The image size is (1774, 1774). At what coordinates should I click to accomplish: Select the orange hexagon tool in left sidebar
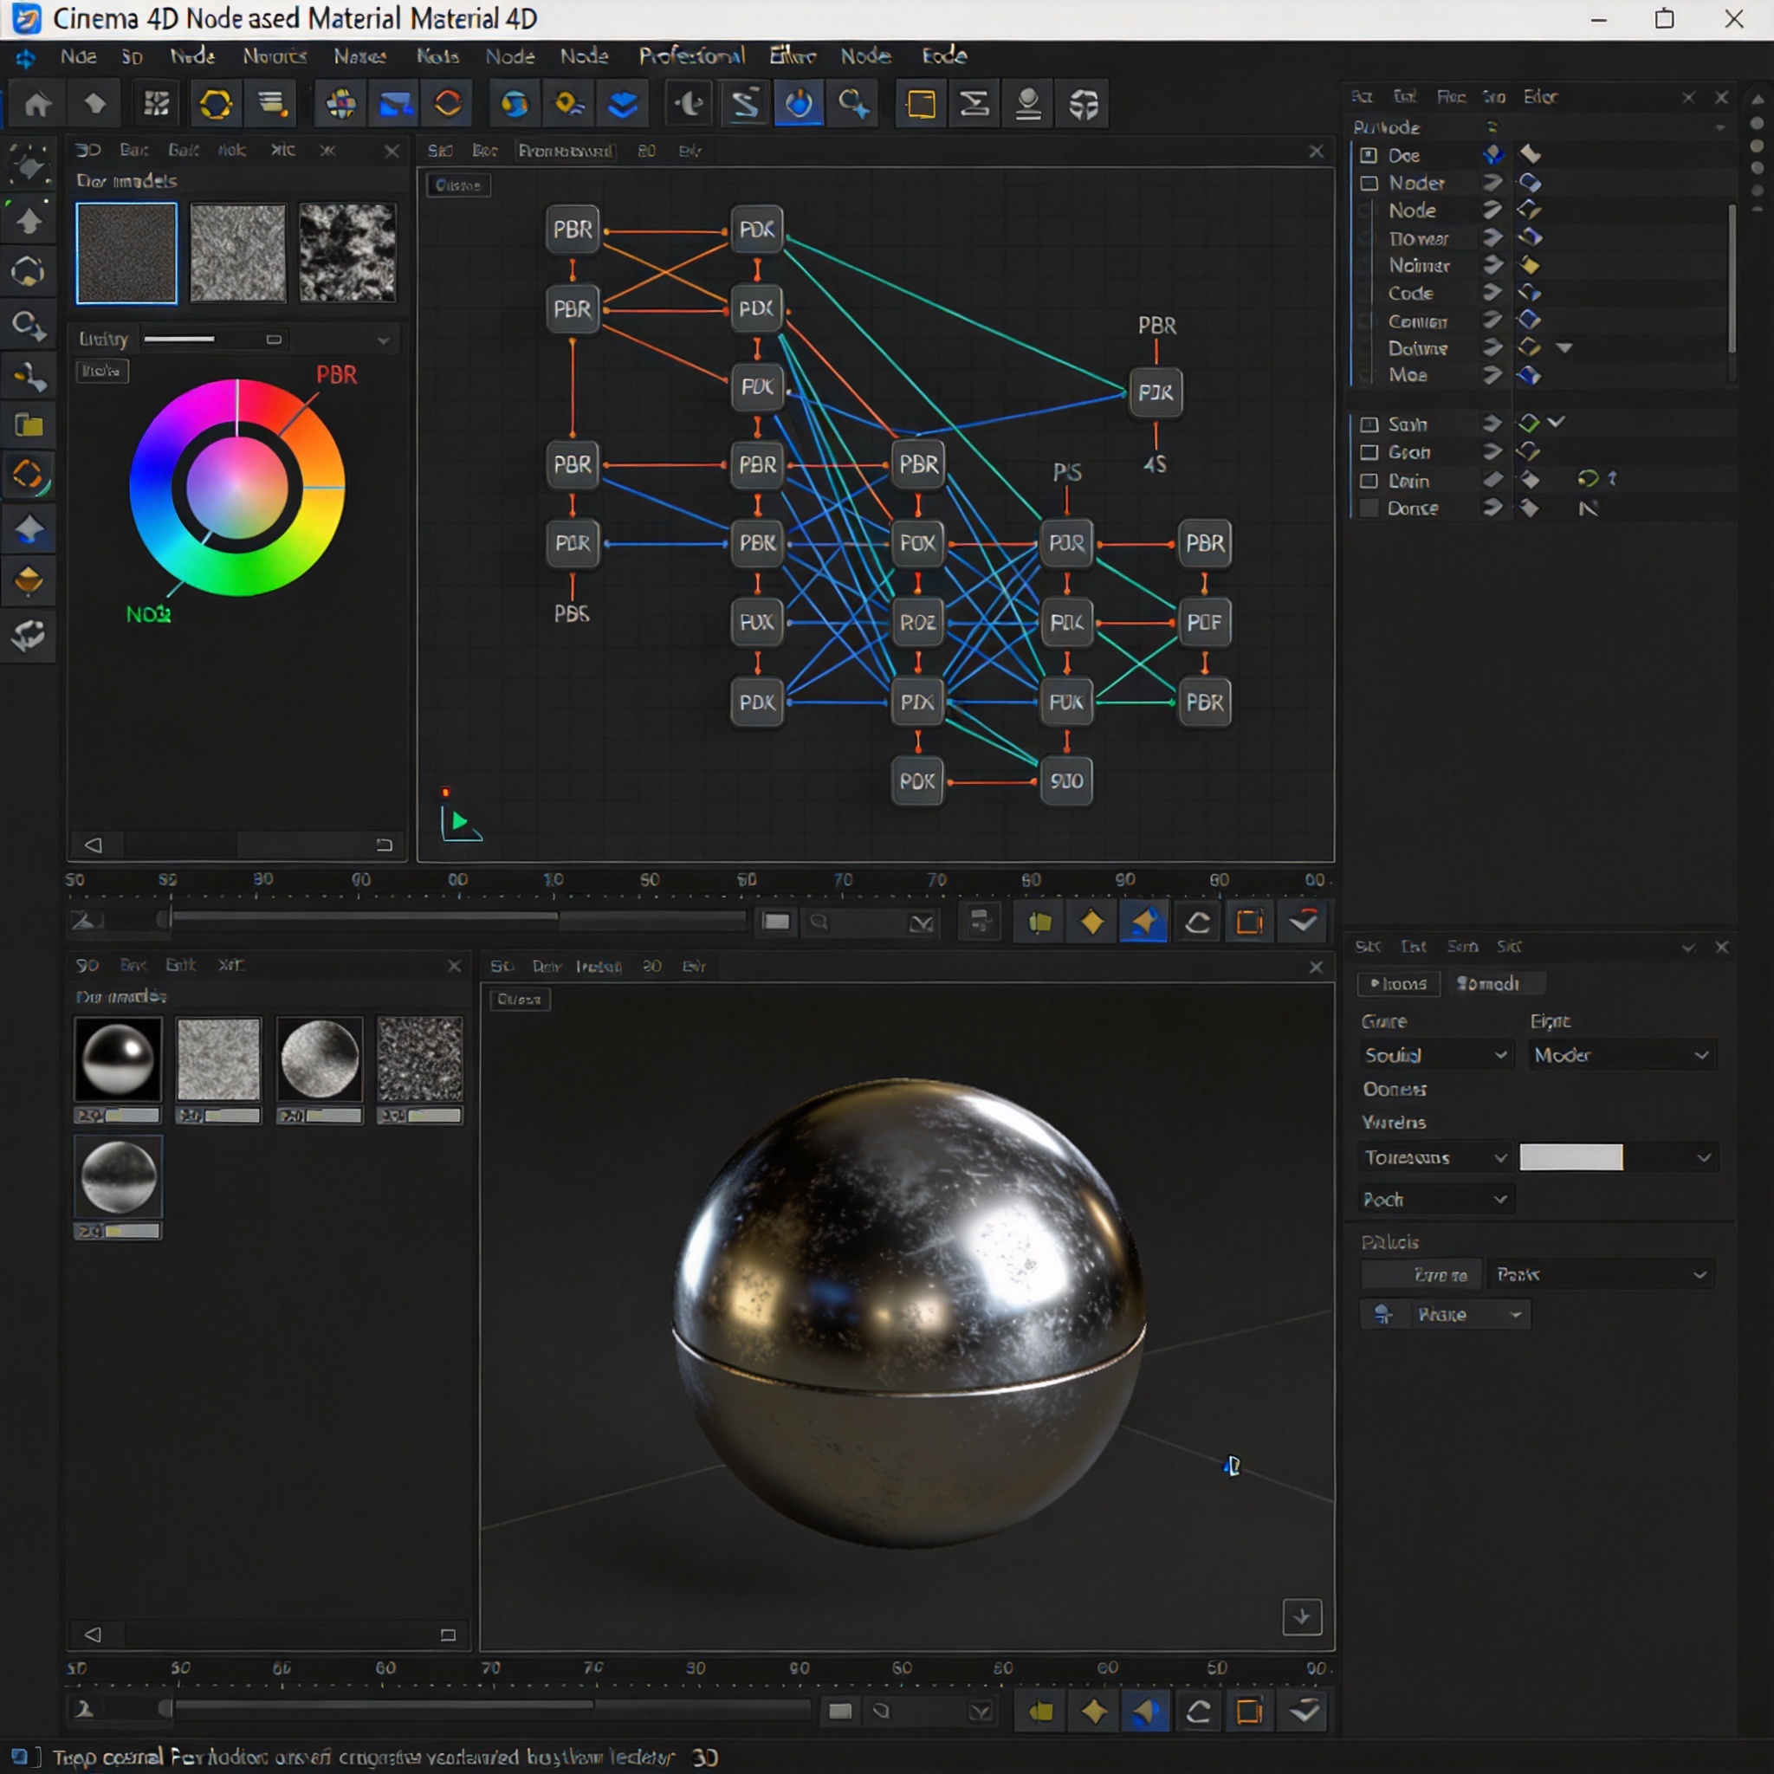[x=29, y=476]
